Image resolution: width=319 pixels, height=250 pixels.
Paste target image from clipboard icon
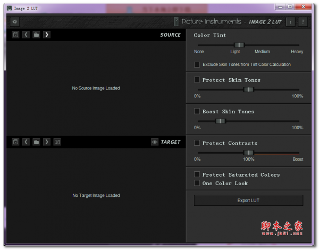[x=15, y=142]
